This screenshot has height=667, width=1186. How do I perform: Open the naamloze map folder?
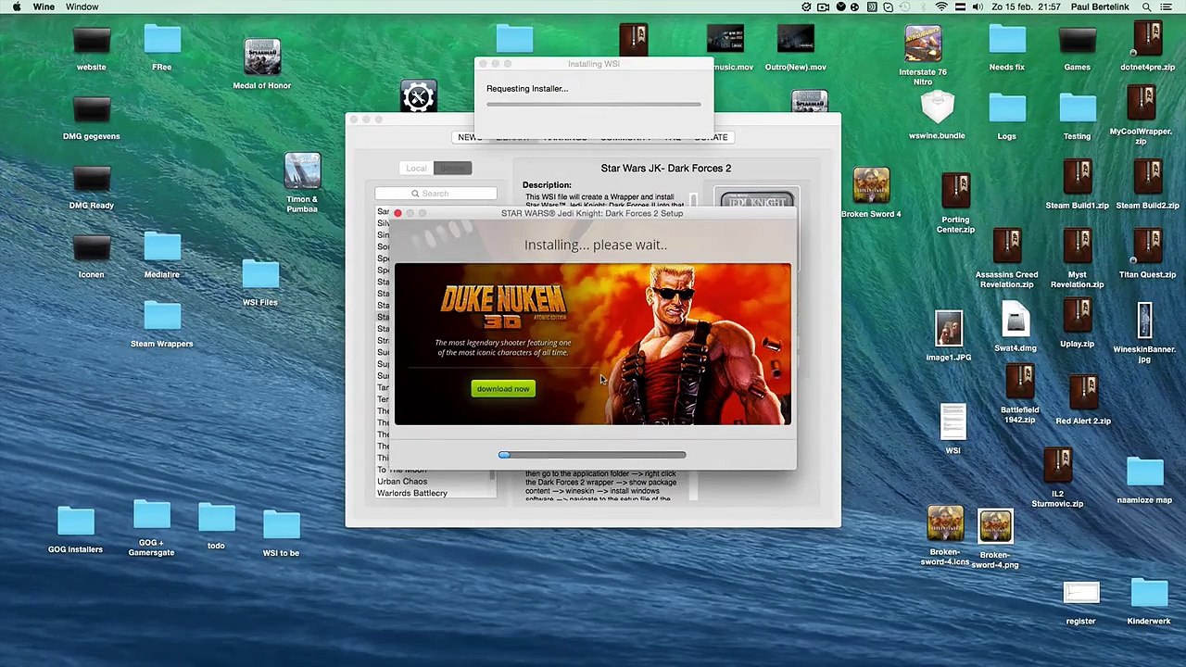click(x=1145, y=473)
